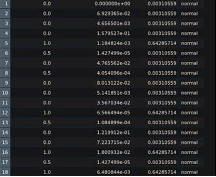This screenshot has height=177, width=216.
Task: Click the 'normal' label in row 1
Action: click(x=190, y=4)
